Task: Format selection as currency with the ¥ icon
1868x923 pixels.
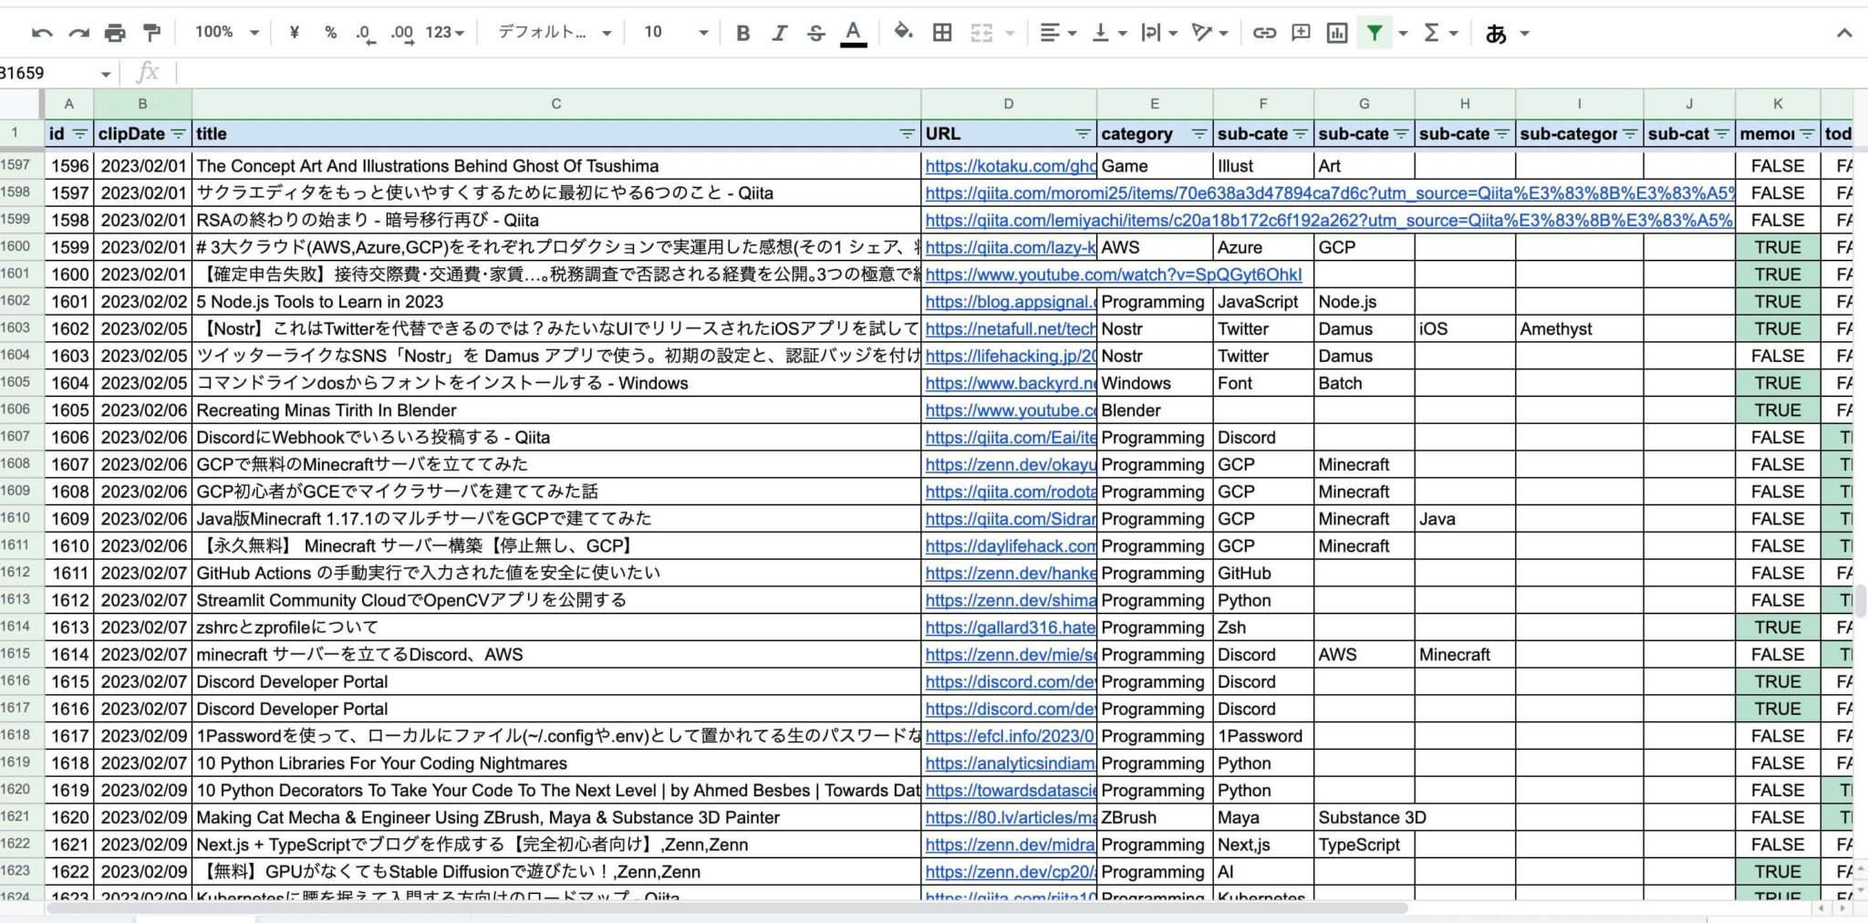Action: pyautogui.click(x=293, y=32)
